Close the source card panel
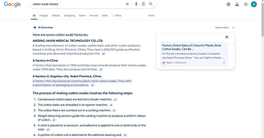264x138 pixels. (227, 37)
